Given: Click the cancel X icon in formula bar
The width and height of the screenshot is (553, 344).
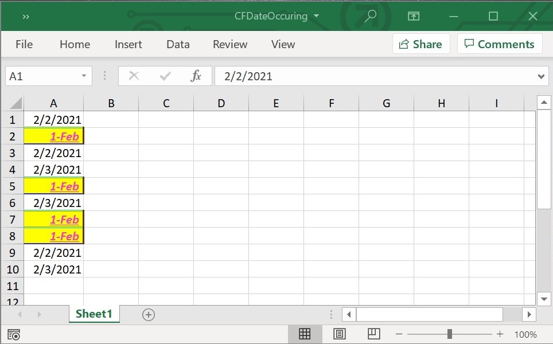Looking at the screenshot, I should (x=134, y=76).
